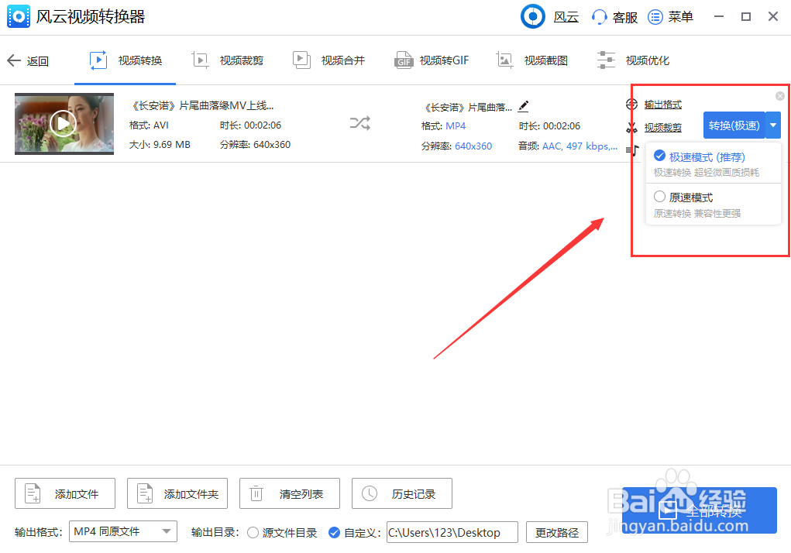Open the 视频优化 optimization tool icon
791x553 pixels.
coord(606,59)
